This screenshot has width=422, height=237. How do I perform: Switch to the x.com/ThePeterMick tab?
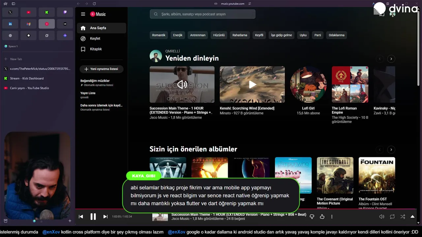pyautogui.click(x=37, y=69)
